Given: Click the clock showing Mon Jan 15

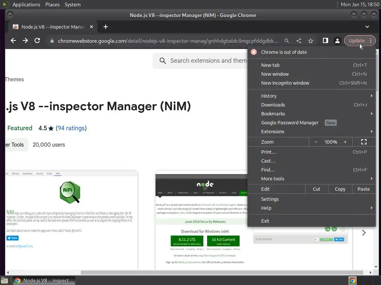Looking at the screenshot, I should (360, 4).
